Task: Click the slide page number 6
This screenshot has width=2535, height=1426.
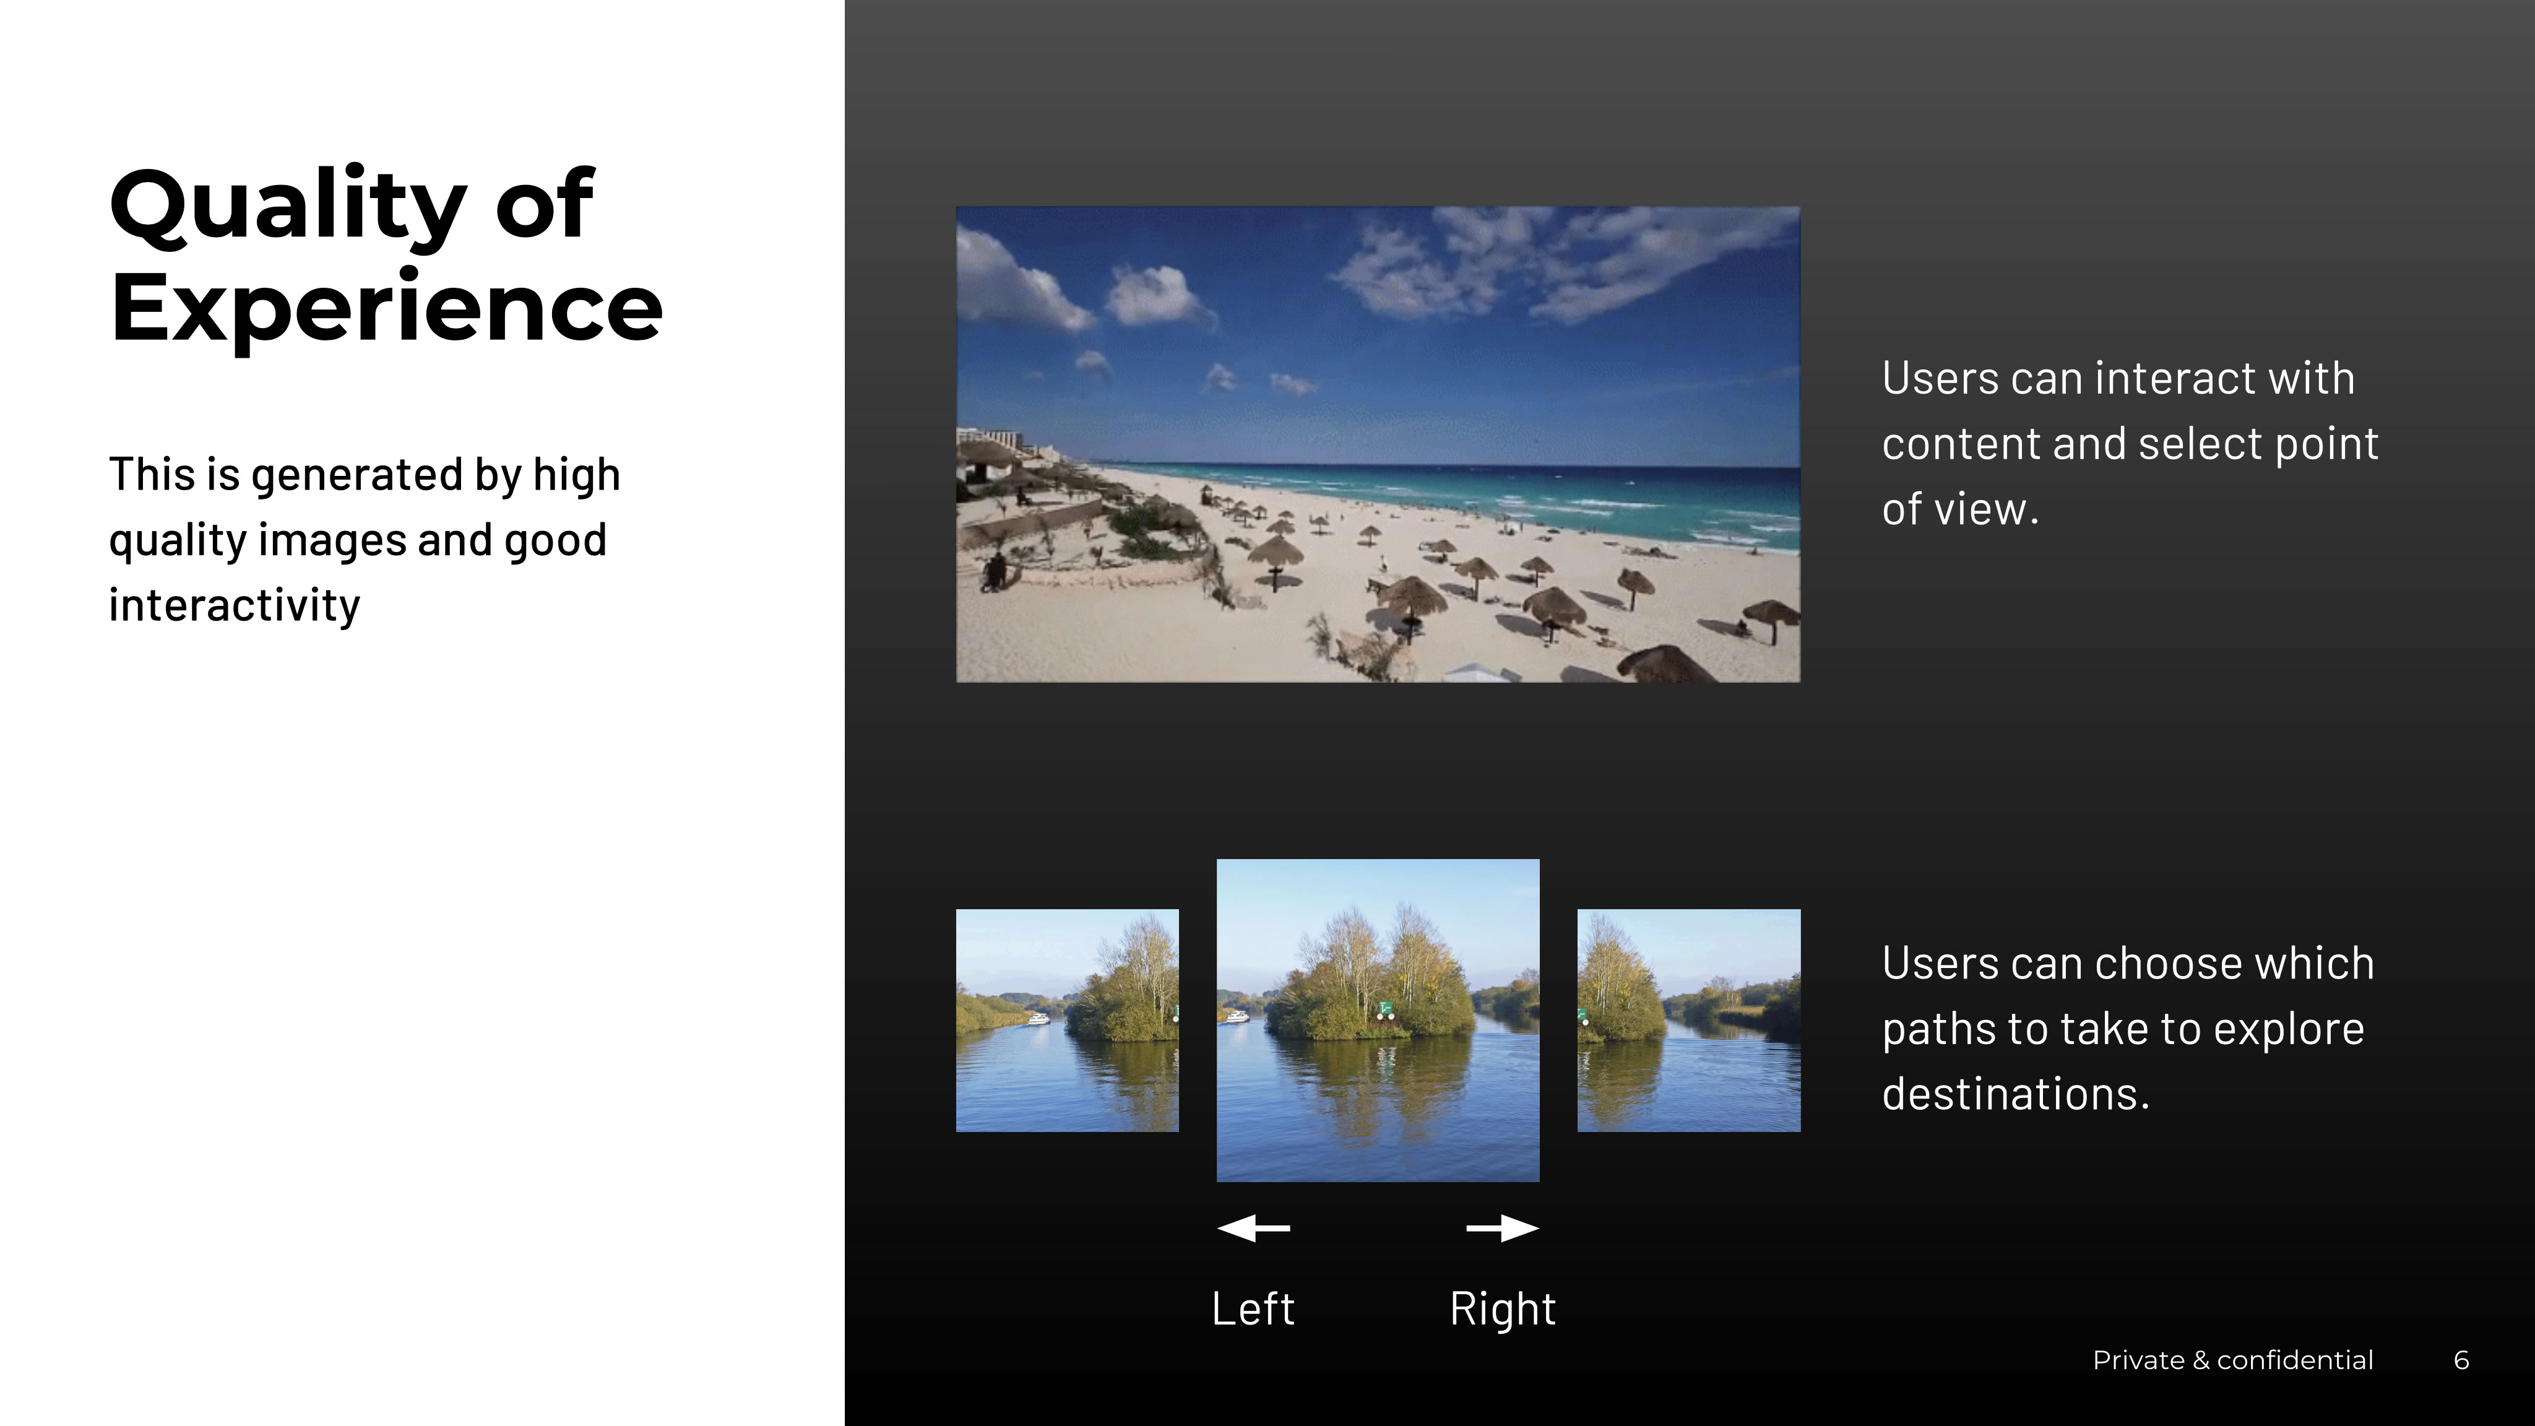Action: [2461, 1360]
